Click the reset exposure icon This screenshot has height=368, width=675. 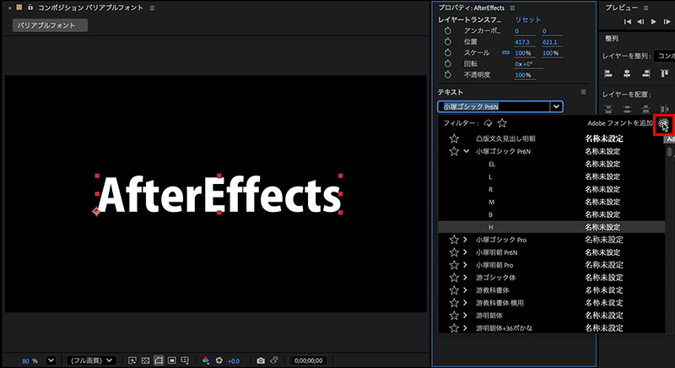coord(219,360)
